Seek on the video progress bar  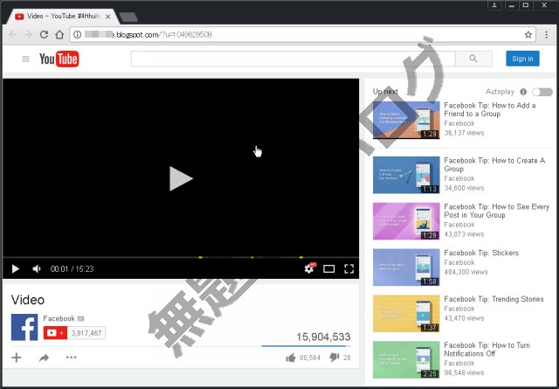(x=181, y=257)
